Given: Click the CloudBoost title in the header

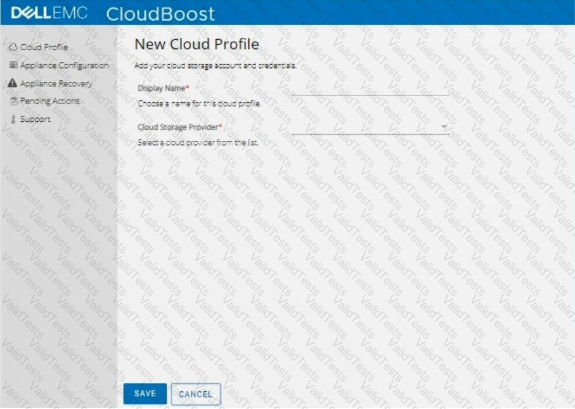Looking at the screenshot, I should (x=160, y=13).
